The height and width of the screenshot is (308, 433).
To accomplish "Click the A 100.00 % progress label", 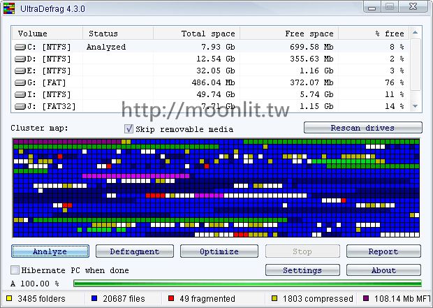I will point(35,284).
